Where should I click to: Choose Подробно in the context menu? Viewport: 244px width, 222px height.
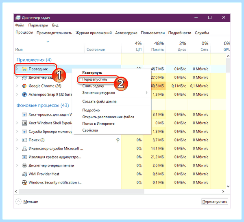(x=91, y=110)
